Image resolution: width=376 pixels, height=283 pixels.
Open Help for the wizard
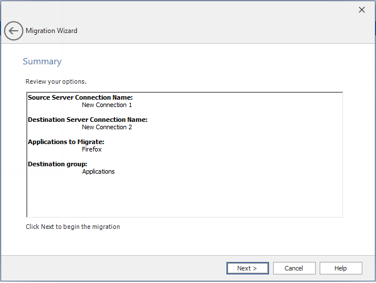(341, 268)
